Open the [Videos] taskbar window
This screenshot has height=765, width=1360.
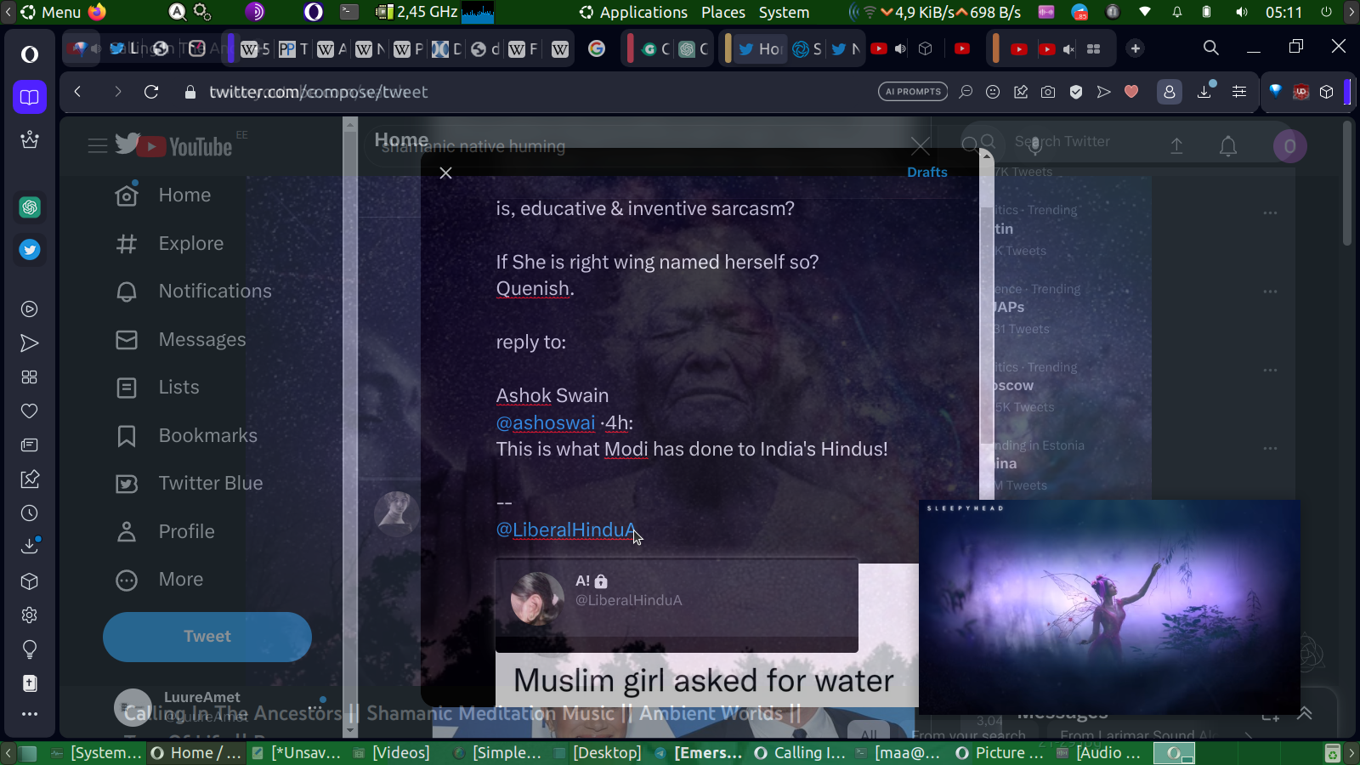click(392, 753)
